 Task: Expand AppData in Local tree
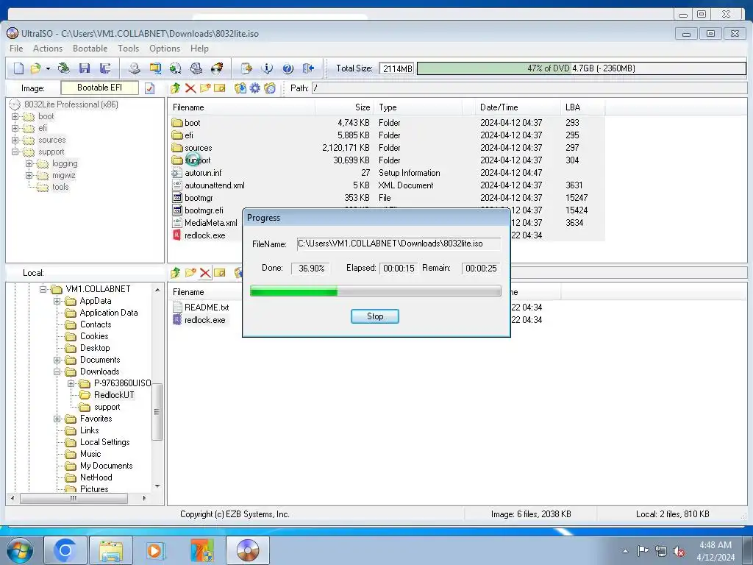57,301
